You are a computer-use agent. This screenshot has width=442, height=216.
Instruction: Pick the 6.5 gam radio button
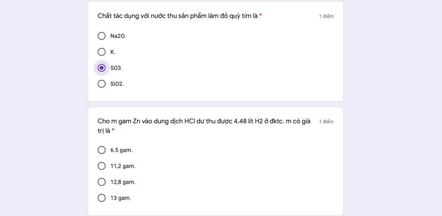(101, 150)
